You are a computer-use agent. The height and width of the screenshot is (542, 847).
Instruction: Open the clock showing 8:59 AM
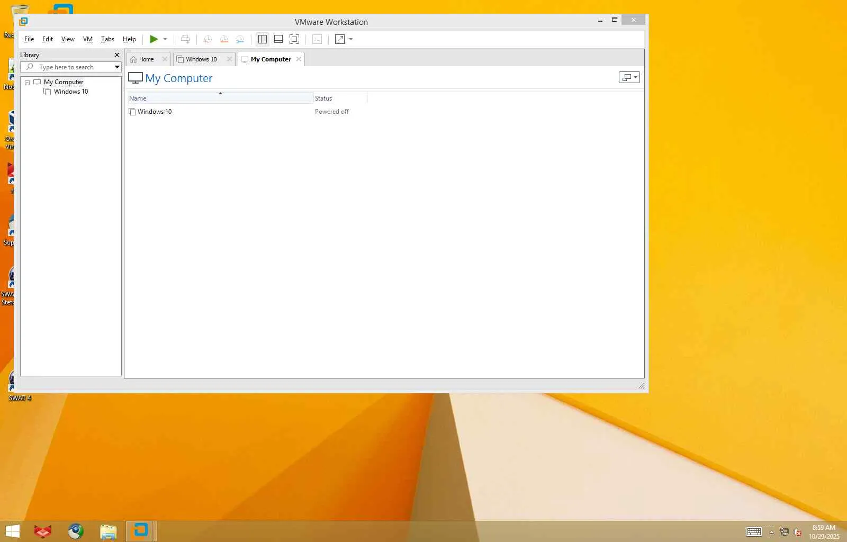pyautogui.click(x=824, y=532)
